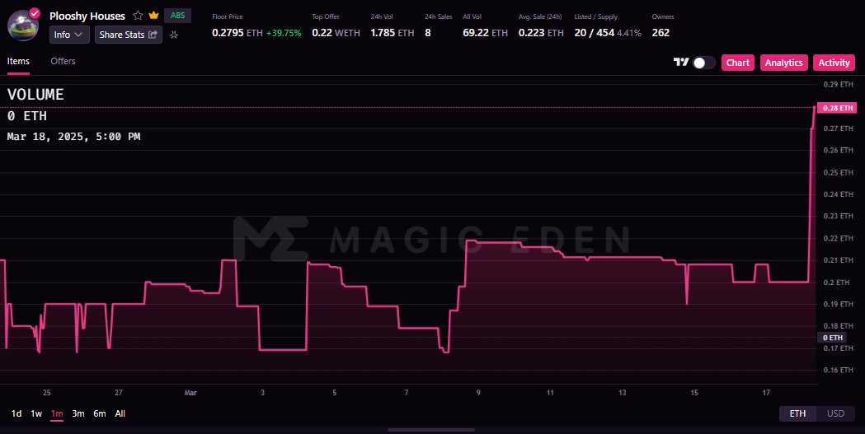Screen dimensions: 865x434
Task: Switch chart currency to ETH
Action: (x=797, y=413)
